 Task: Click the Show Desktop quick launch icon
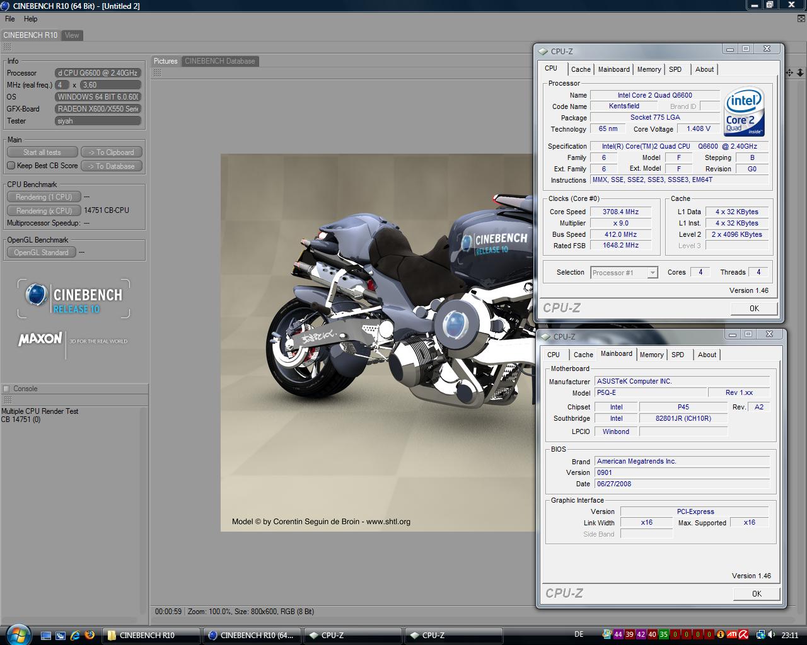tap(46, 635)
